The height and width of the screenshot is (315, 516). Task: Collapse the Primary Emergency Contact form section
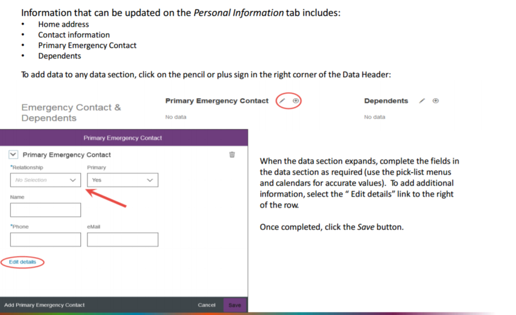pyautogui.click(x=14, y=155)
